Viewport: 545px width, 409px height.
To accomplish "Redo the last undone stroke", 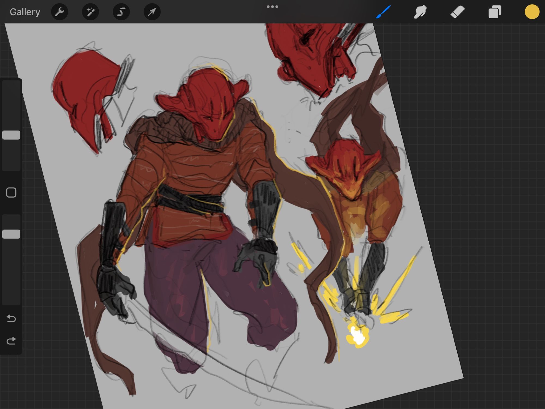I will tap(11, 341).
